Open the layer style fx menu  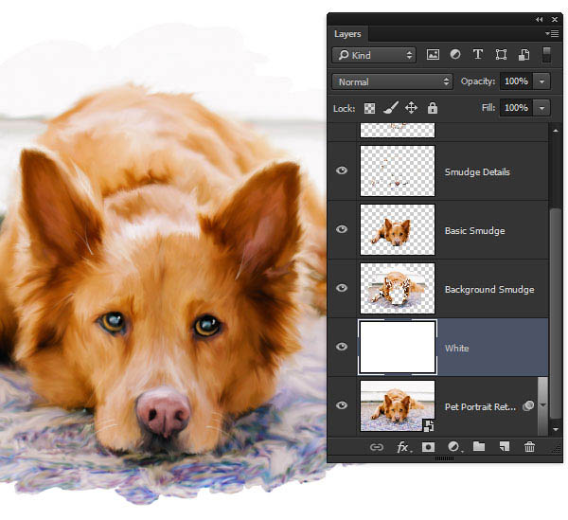403,447
